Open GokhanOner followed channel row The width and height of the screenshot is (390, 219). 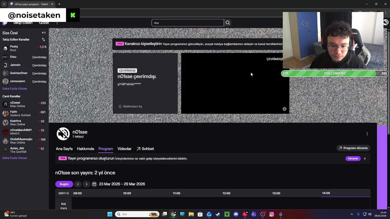(x=24, y=73)
